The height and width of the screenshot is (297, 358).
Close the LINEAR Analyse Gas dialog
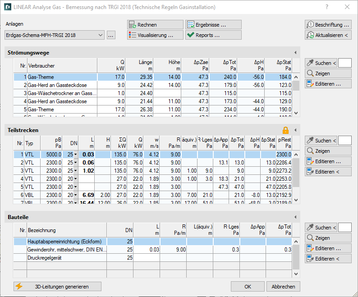(x=347, y=7)
